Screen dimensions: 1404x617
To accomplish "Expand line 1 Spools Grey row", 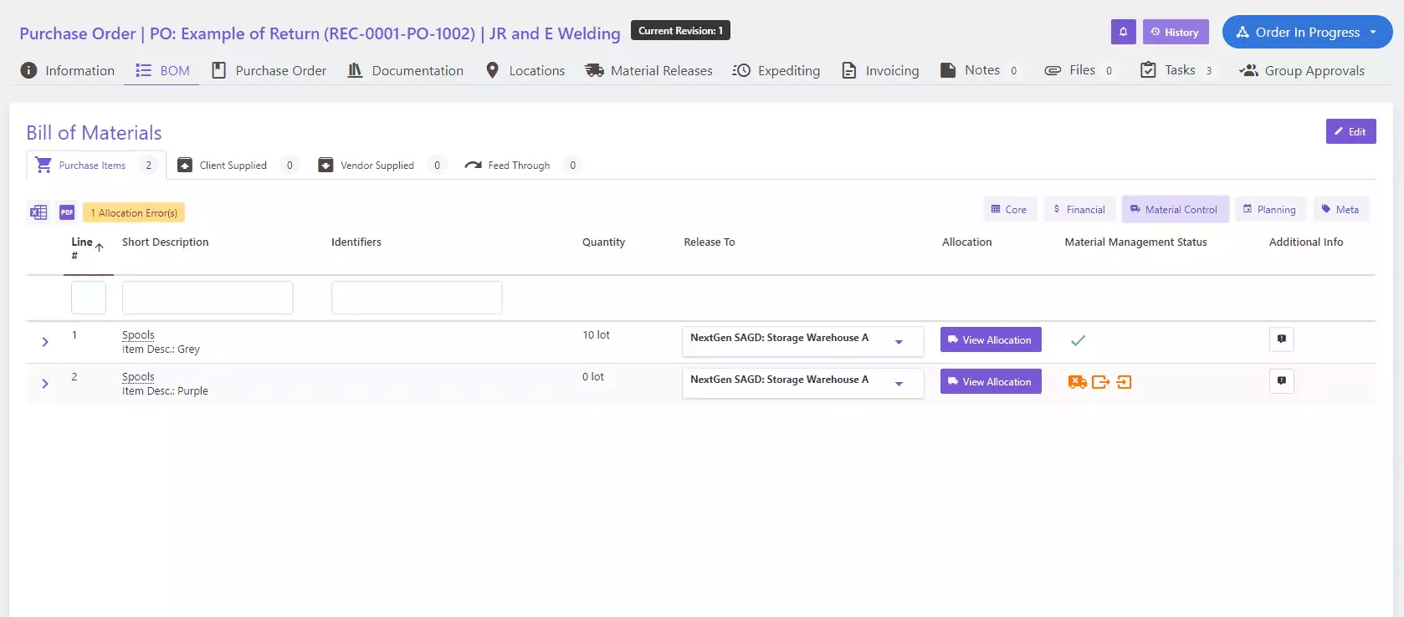I will coord(45,342).
